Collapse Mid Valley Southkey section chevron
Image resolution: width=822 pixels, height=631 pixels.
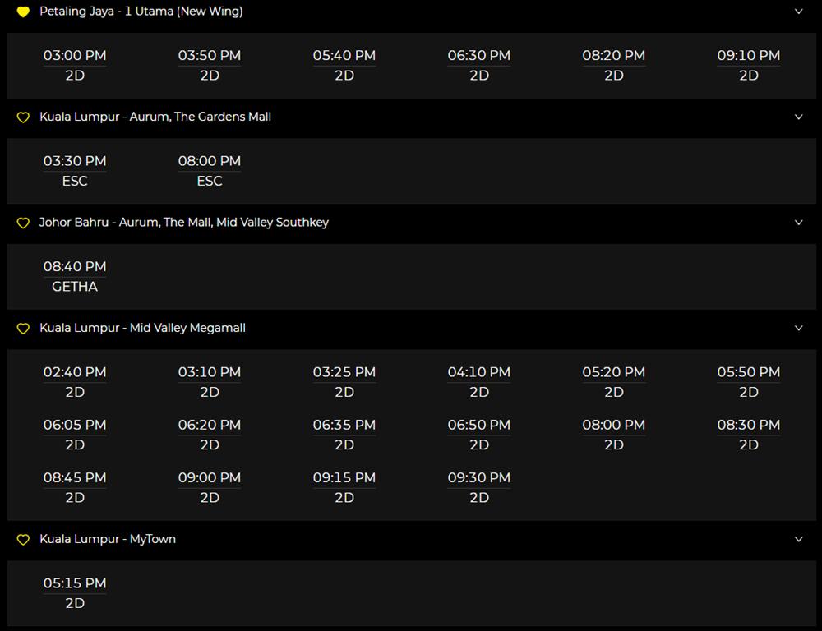coord(798,223)
